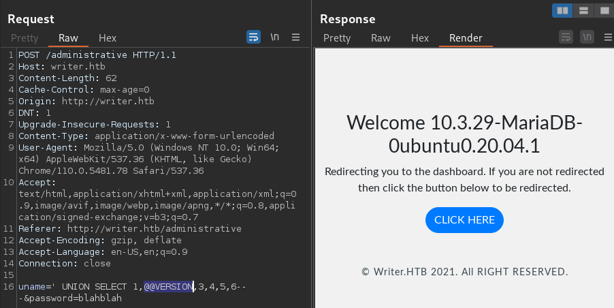Viewport: 614px width, 308px height.
Task: Switch Request view to Pretty tab
Action: 25,38
